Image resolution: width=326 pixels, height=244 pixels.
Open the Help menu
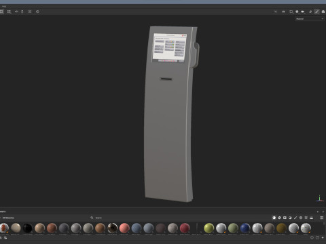tap(4, 6)
